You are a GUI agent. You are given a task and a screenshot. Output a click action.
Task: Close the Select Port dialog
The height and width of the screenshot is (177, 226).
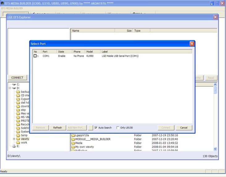pos(192,44)
